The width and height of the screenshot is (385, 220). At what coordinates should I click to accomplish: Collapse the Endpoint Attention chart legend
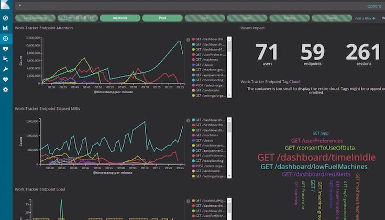coord(188,39)
